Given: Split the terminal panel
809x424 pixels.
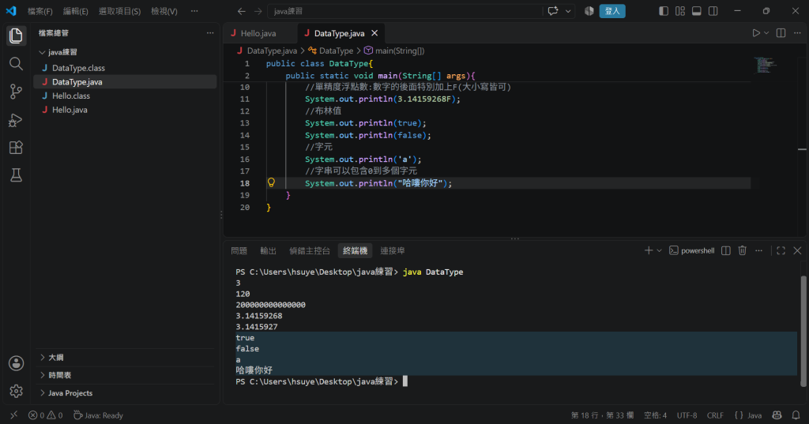Looking at the screenshot, I should [x=726, y=250].
